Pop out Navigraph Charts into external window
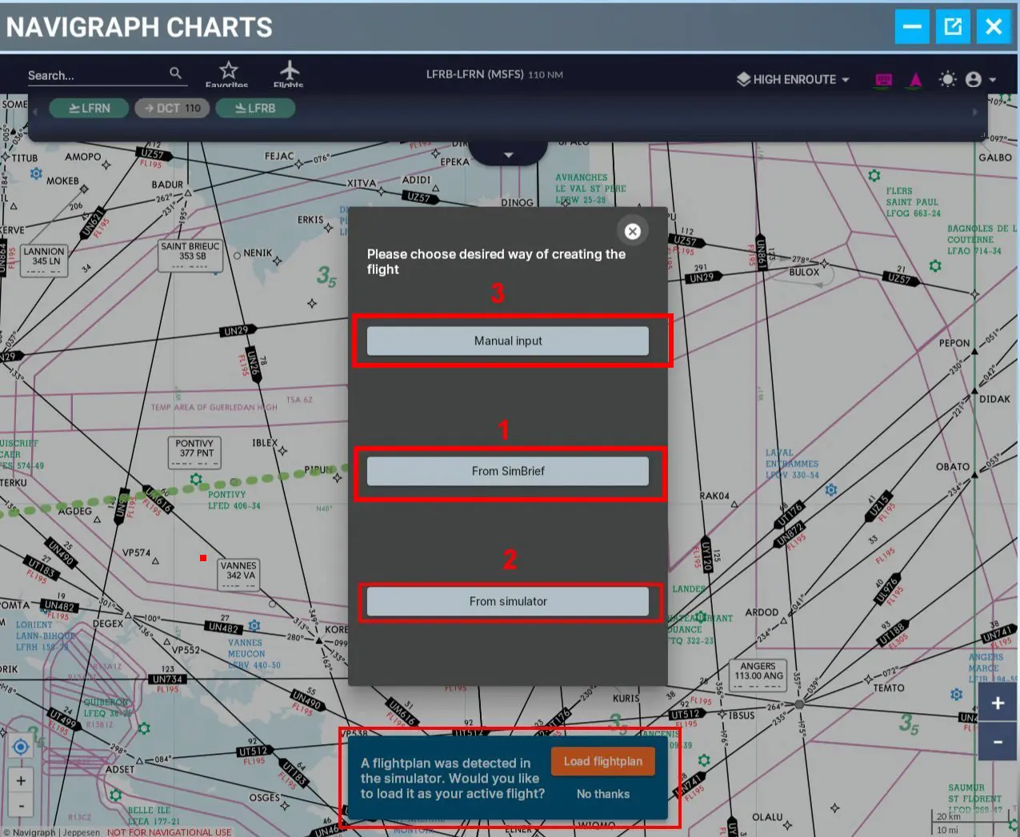 click(x=953, y=26)
